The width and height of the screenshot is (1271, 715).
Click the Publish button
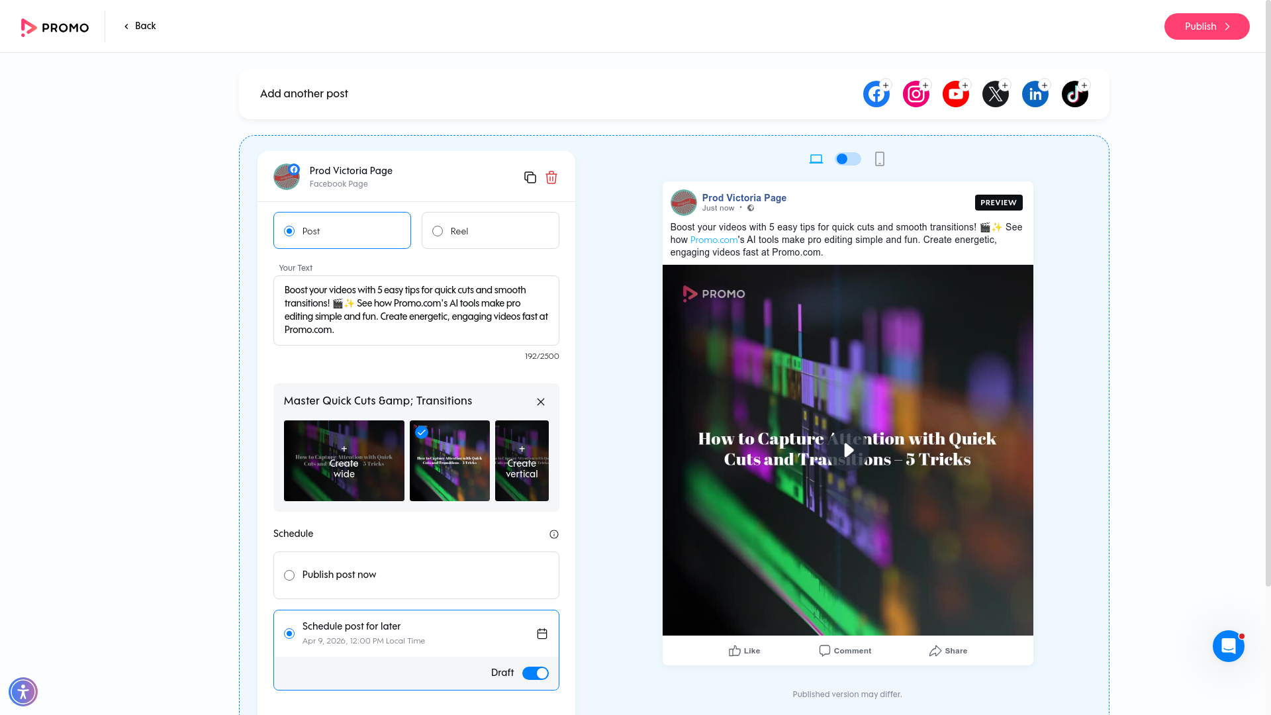(1206, 26)
